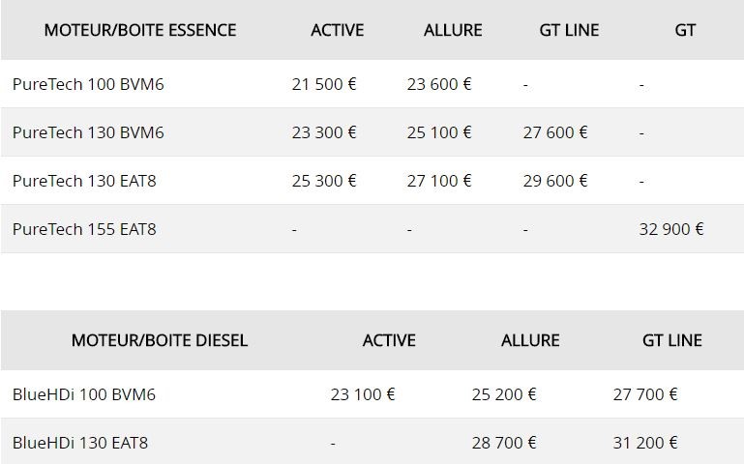Click the BlueHDi 130 EAT8 row label
Screen dimensions: 744x464
pos(80,443)
